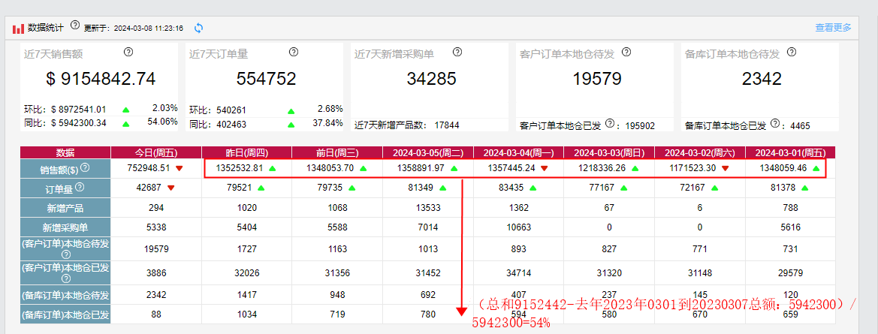Click the 同比 sales value $ 5942300.34
This screenshot has width=878, height=334.
click(78, 122)
